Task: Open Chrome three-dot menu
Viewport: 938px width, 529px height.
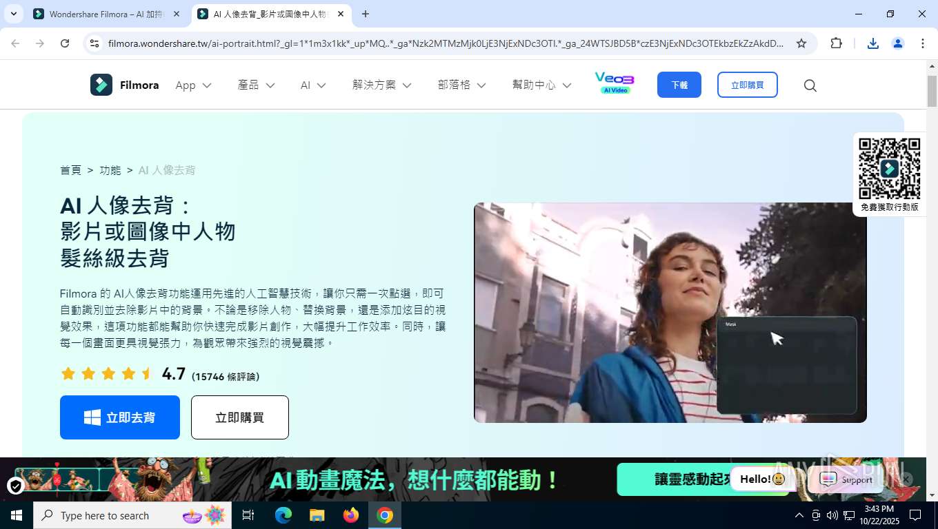Action: 923,43
